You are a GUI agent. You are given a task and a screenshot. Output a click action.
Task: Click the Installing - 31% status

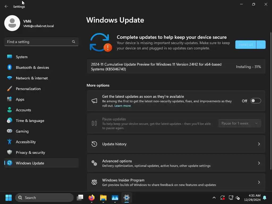coord(248,67)
